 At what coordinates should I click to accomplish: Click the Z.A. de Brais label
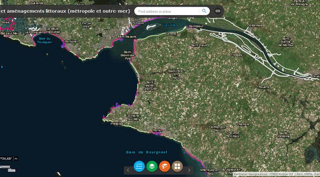[x=86, y=25]
